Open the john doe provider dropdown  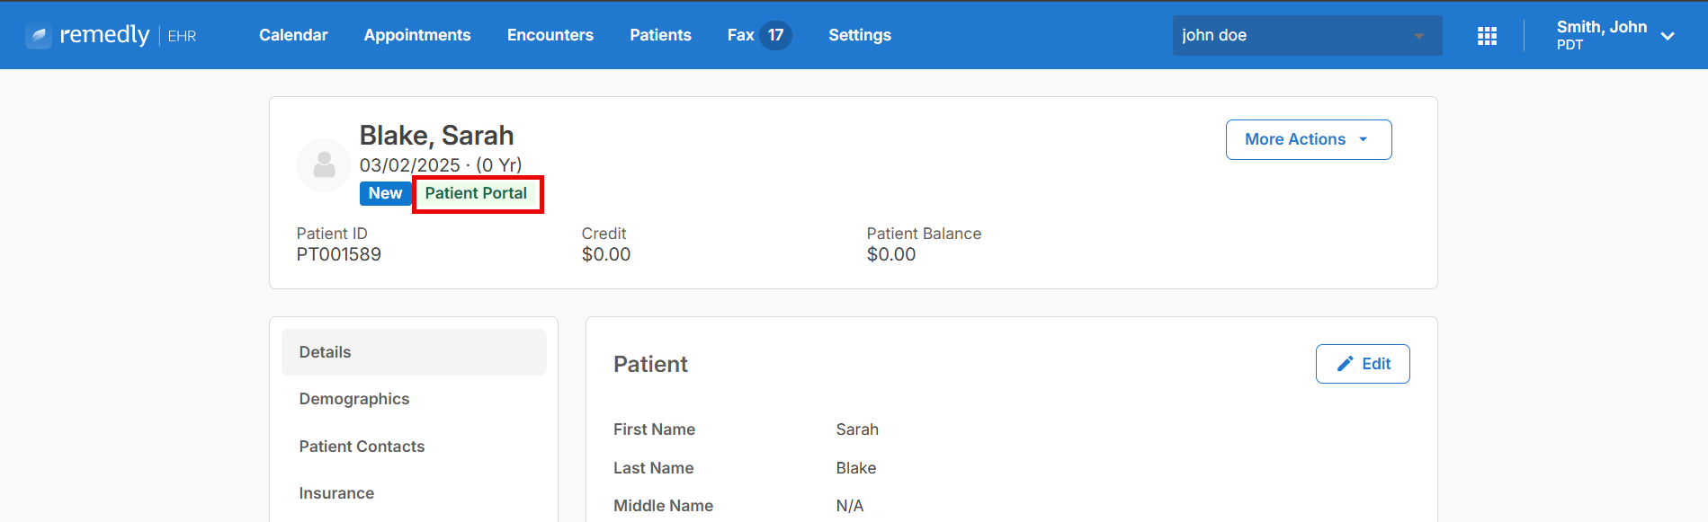[x=1307, y=35]
